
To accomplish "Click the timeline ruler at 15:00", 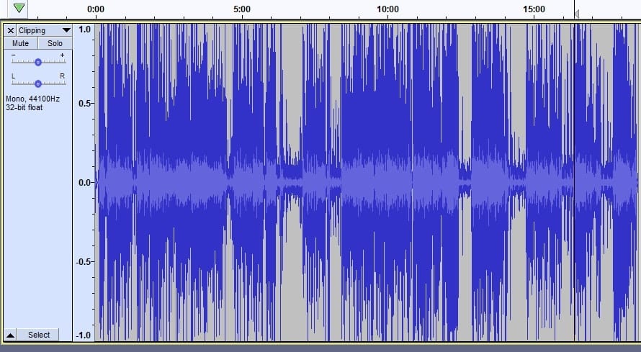I will pyautogui.click(x=534, y=9).
